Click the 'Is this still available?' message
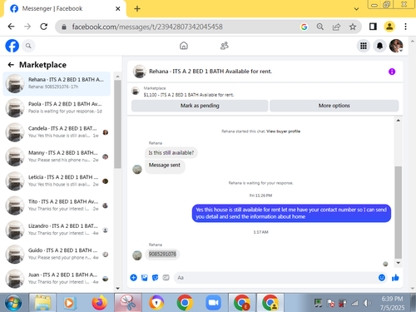This screenshot has height=312, width=416. click(171, 152)
